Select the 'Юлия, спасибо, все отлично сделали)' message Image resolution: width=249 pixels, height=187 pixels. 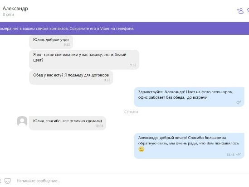(x=68, y=123)
